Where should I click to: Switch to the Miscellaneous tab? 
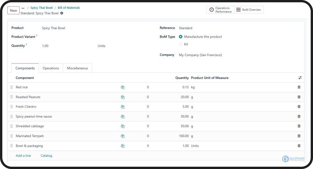click(77, 68)
